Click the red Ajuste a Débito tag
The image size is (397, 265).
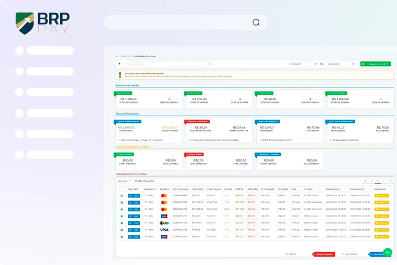[194, 154]
